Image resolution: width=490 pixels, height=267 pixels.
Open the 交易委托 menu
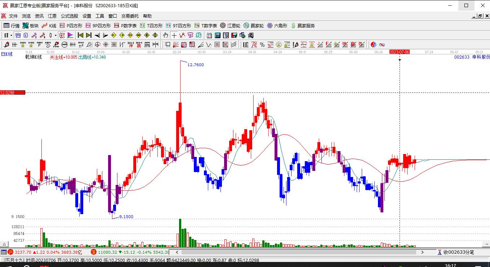click(130, 16)
